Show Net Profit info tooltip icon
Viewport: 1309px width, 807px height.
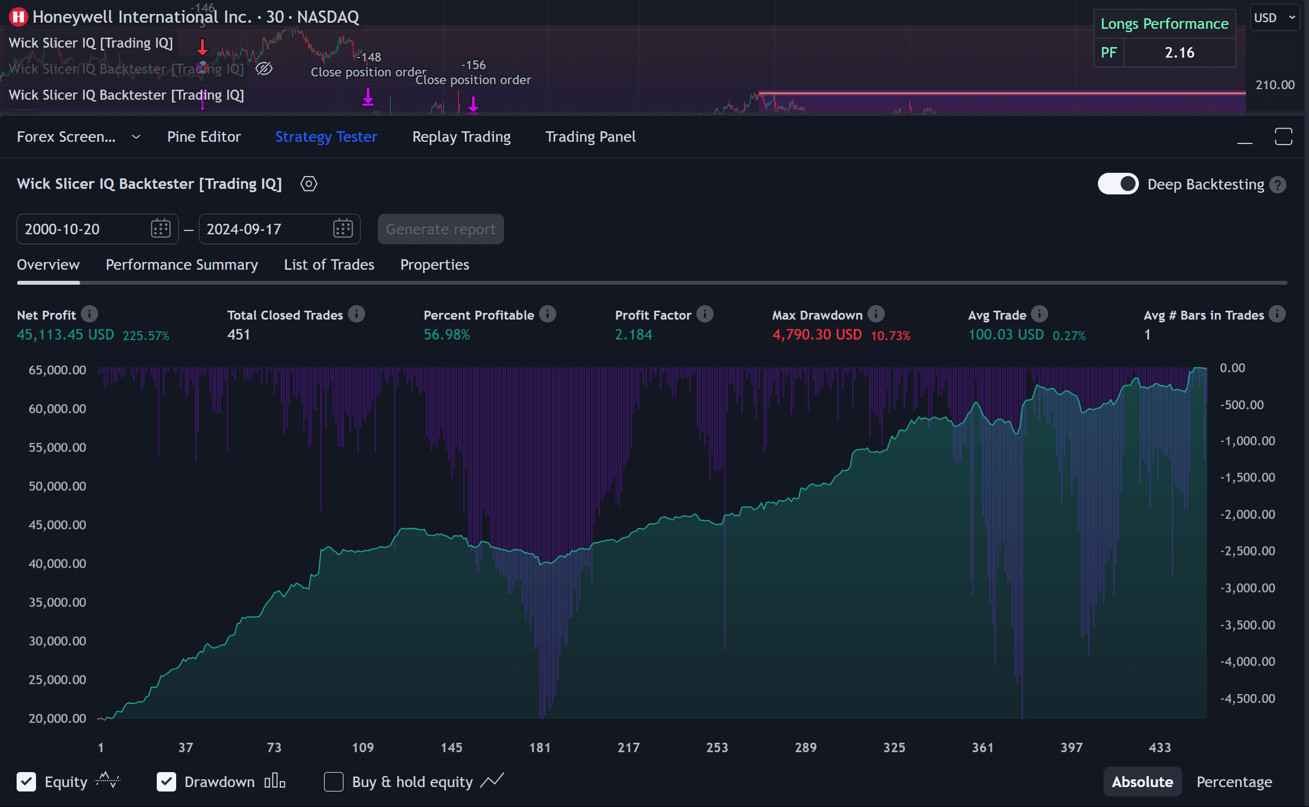pos(89,314)
